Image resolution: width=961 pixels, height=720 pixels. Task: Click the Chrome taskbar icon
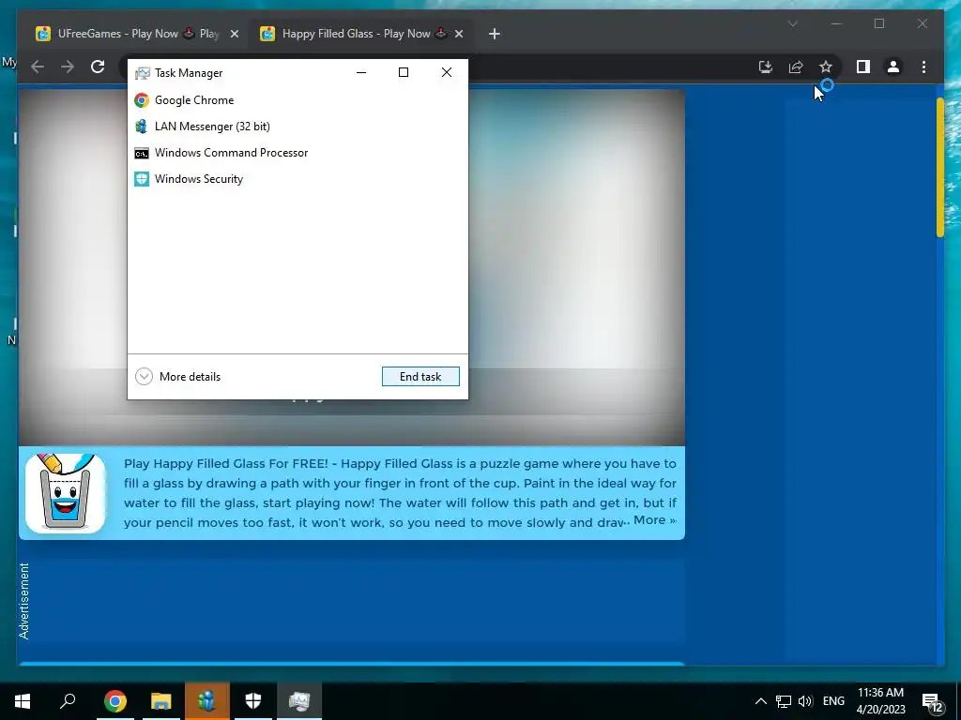(x=114, y=701)
